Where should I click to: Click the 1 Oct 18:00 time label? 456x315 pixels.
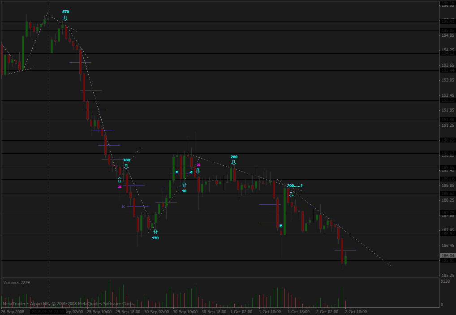pos(298,311)
